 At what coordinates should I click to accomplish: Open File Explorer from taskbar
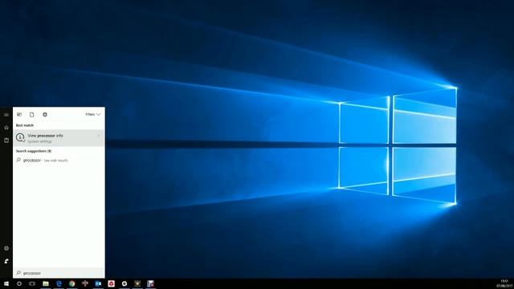click(x=46, y=283)
